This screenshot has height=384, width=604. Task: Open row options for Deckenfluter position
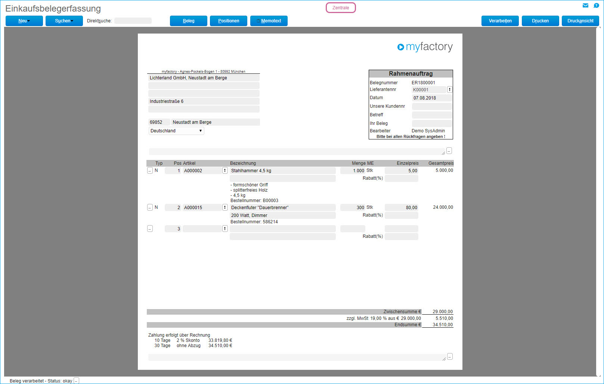point(150,207)
